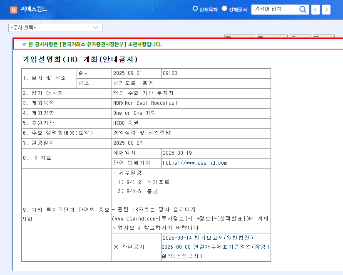Click the schedule line 1) 9/1~2: 싱가포르
Image resolution: width=343 pixels, height=275 pixels.
pos(144,182)
